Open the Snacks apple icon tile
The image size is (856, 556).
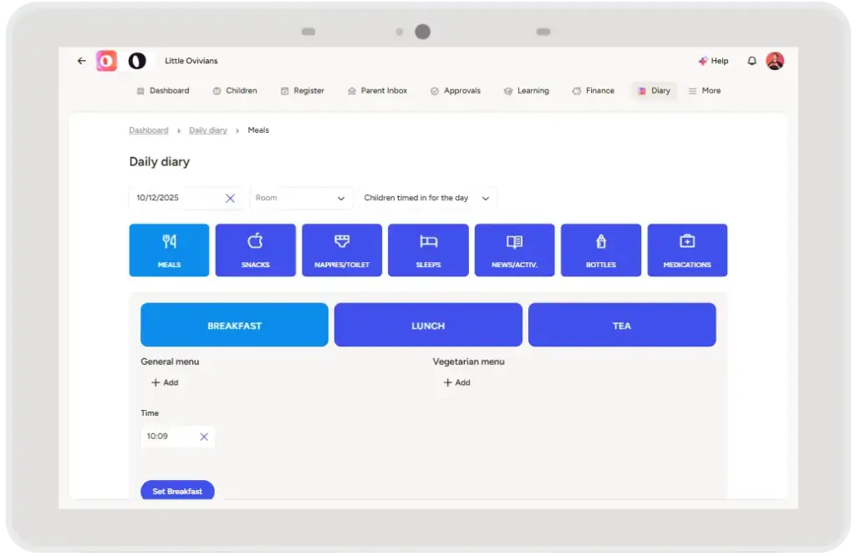[x=255, y=250]
